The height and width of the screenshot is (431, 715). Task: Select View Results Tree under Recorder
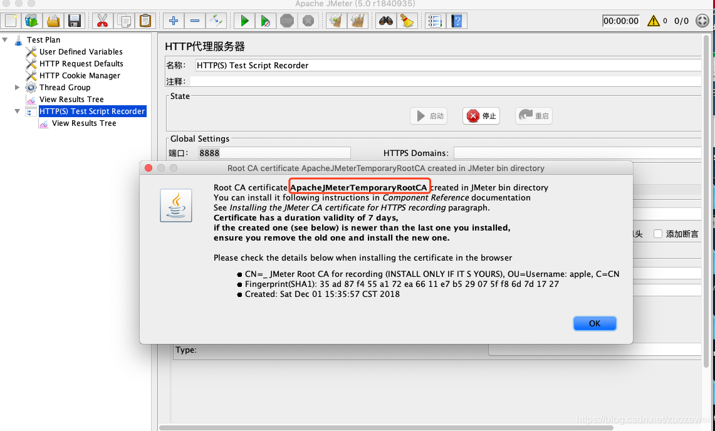84,123
